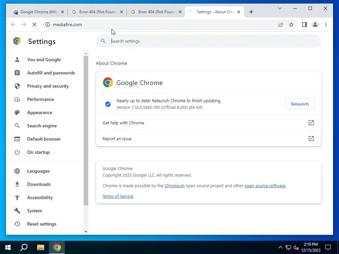Share this page icon
This screenshot has height=254, width=339.
pyautogui.click(x=281, y=24)
